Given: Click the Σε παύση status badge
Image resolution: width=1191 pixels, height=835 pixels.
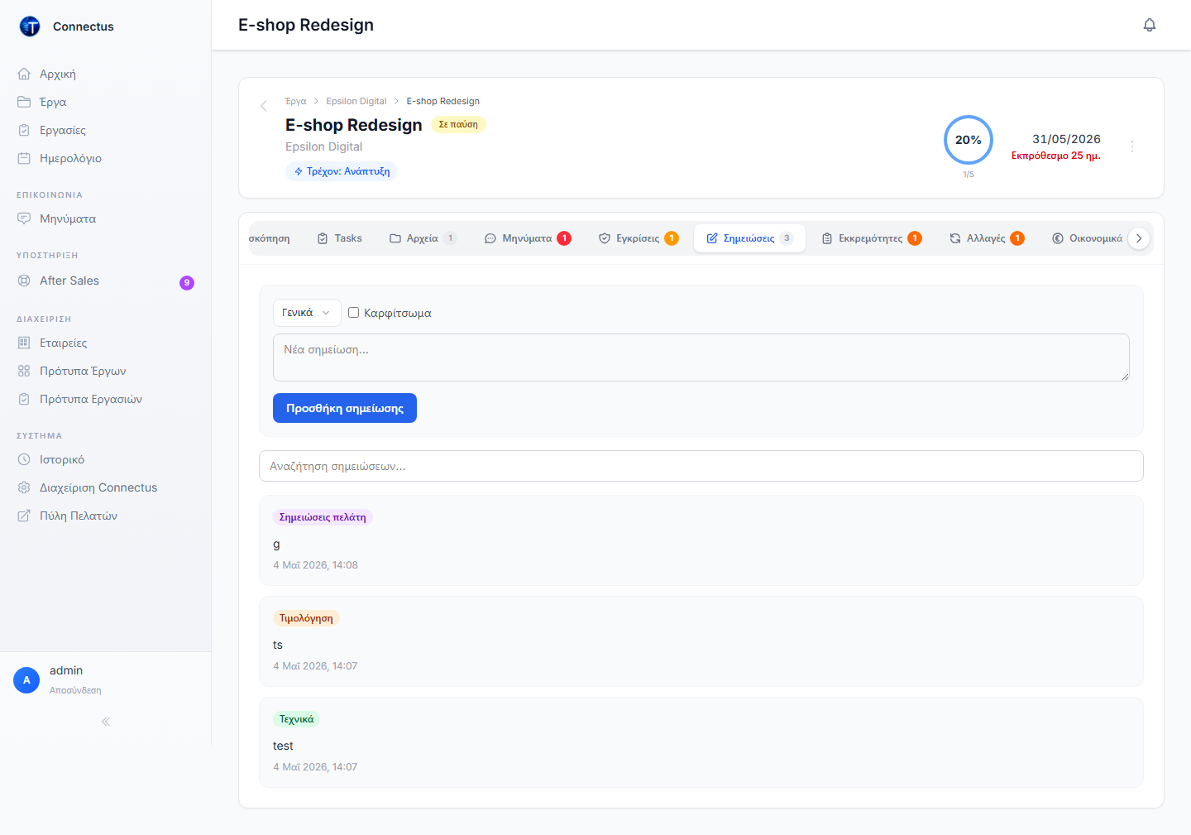Looking at the screenshot, I should point(458,124).
